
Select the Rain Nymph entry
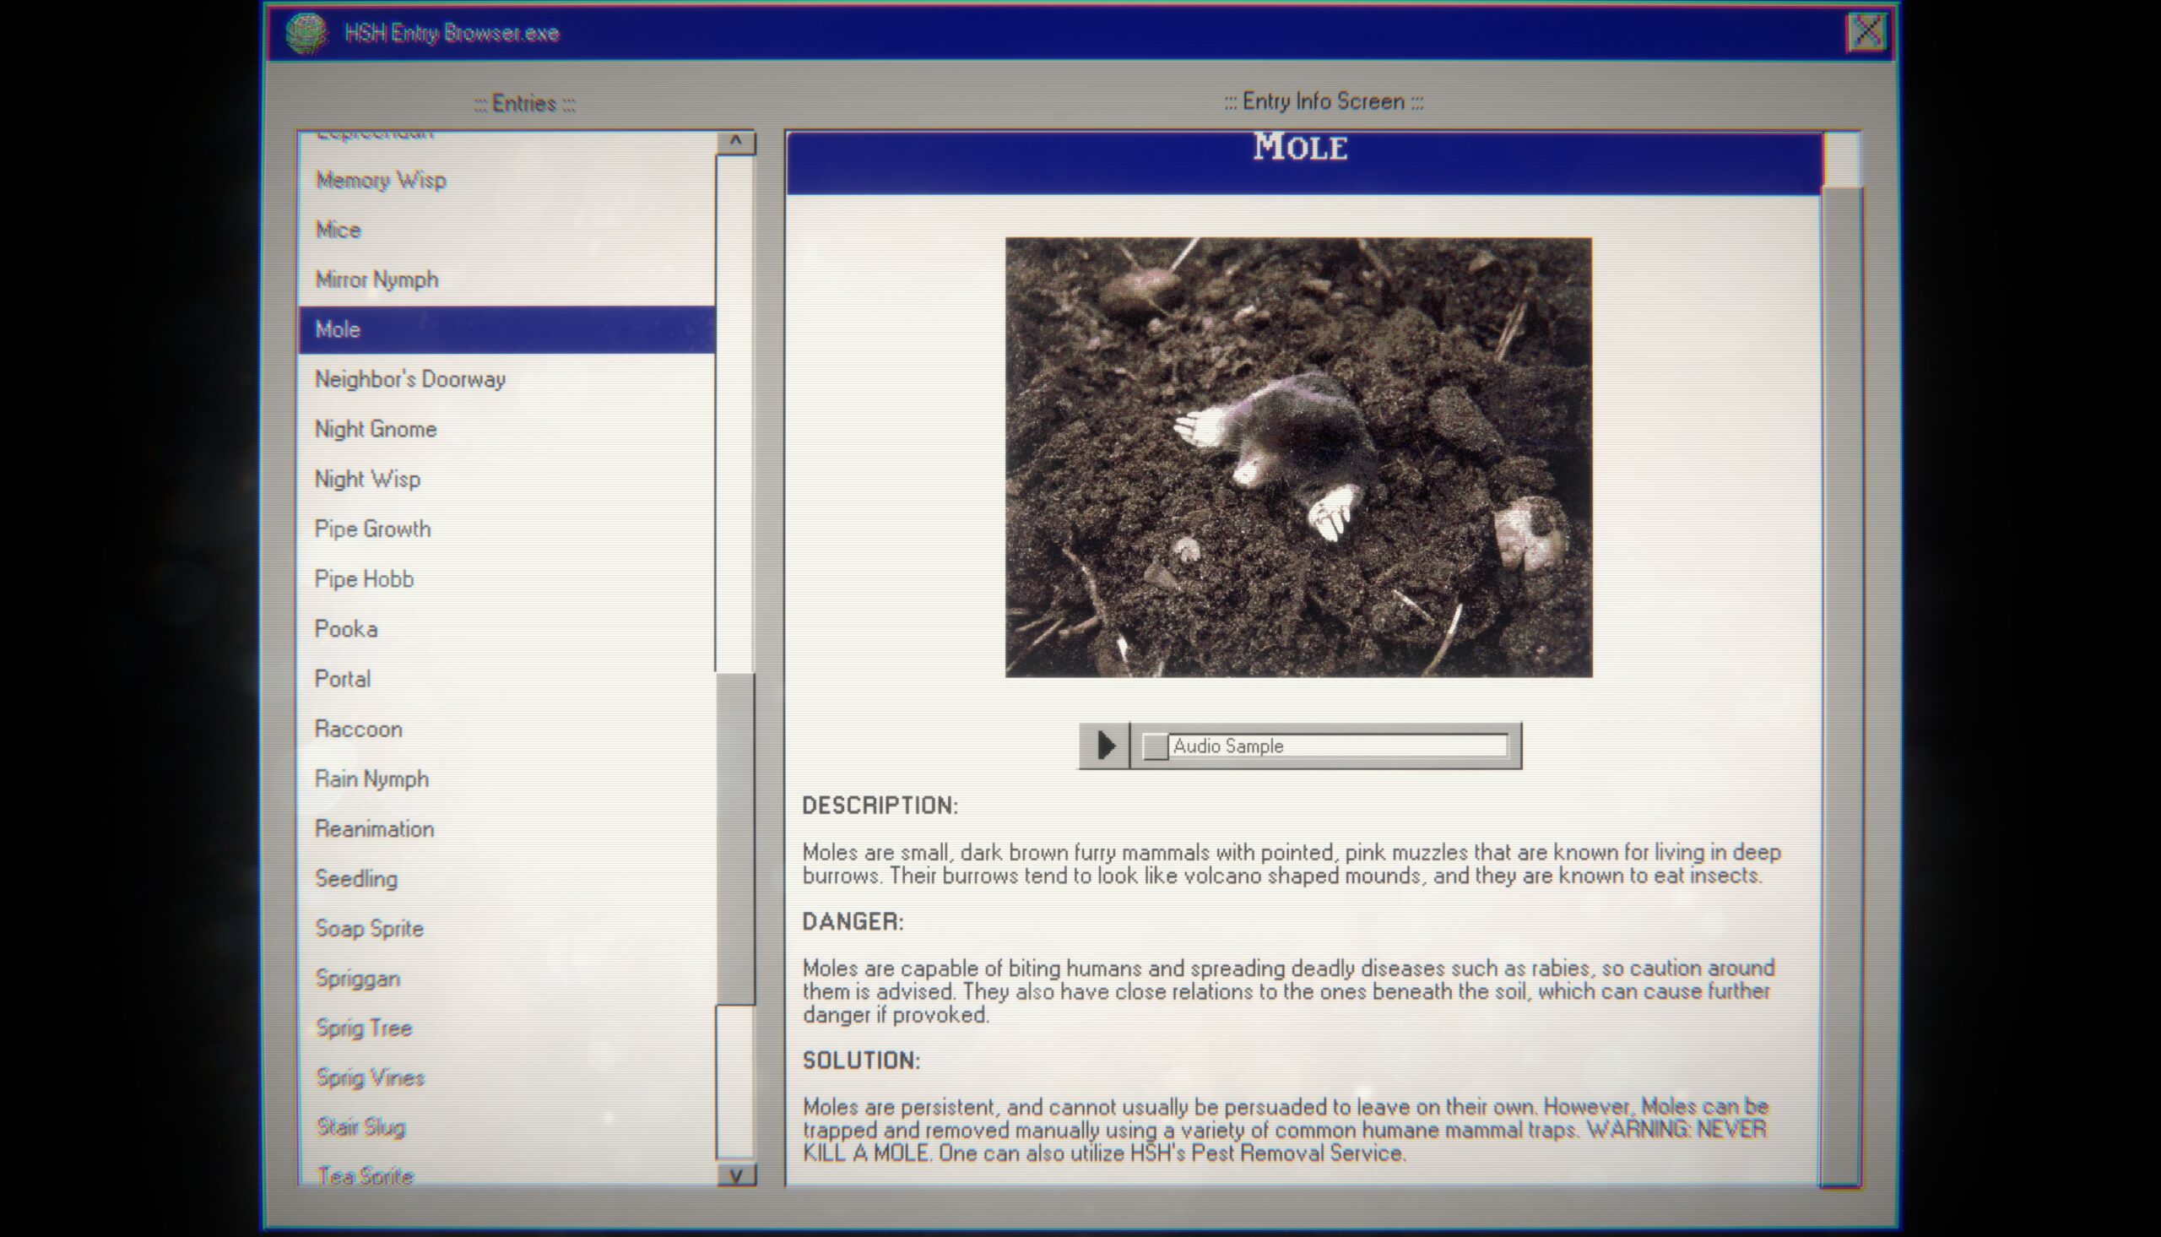[x=371, y=779]
